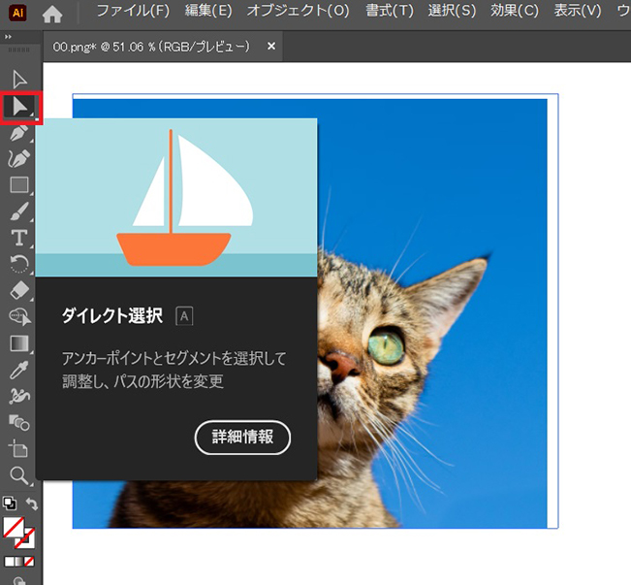
Task: Click the Fill color box
Action: pyautogui.click(x=14, y=528)
